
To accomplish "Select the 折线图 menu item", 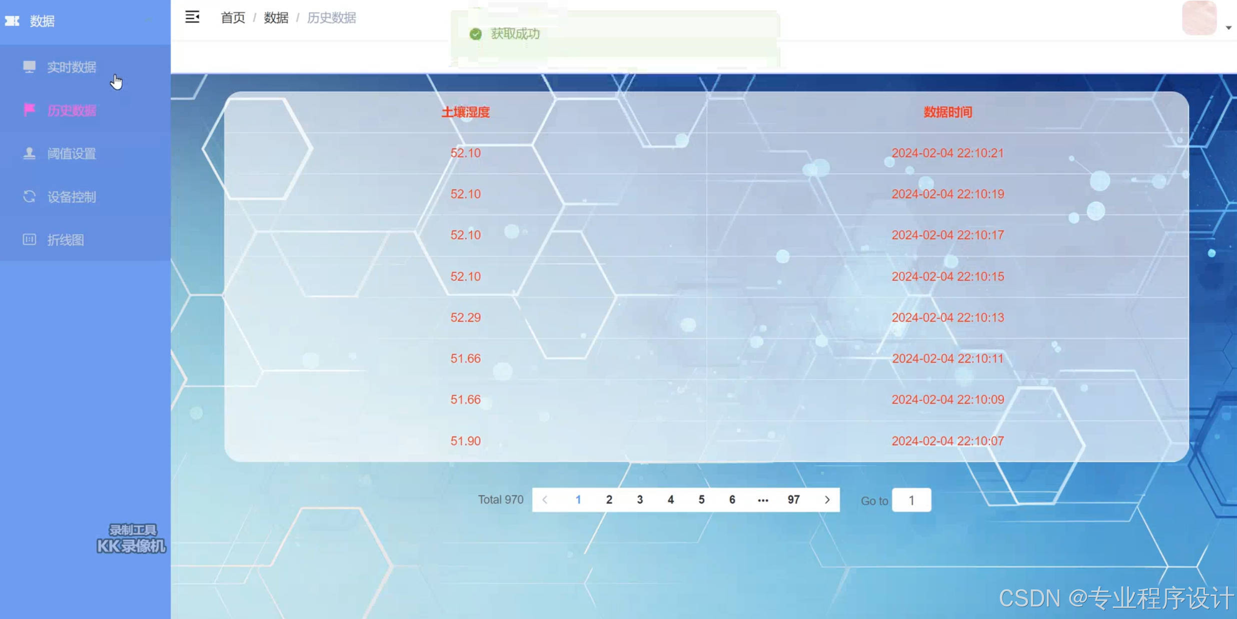I will click(x=66, y=240).
